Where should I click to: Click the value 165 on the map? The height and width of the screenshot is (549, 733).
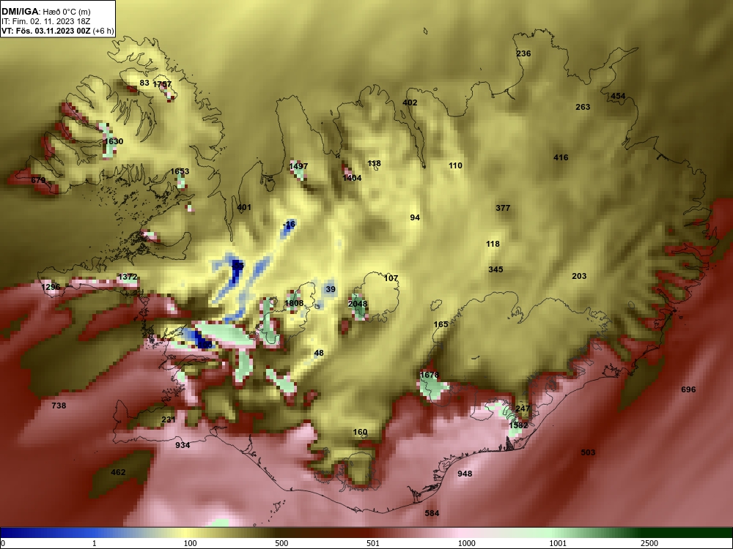pos(441,324)
